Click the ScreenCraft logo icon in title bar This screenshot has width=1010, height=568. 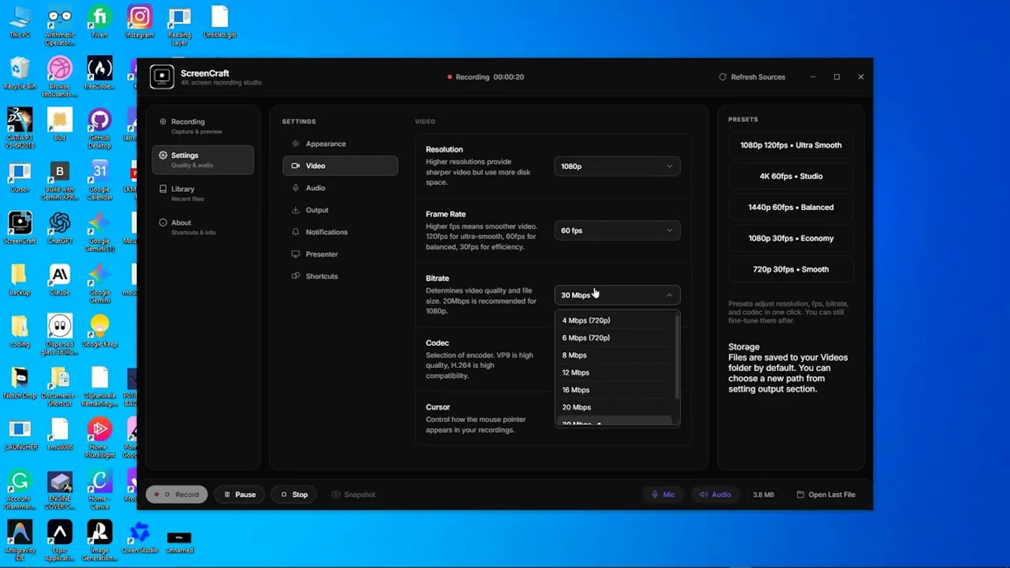162,77
